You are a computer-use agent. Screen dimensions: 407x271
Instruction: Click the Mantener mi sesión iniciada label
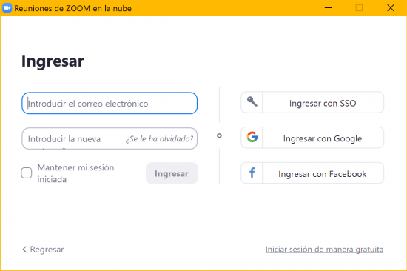click(x=75, y=173)
